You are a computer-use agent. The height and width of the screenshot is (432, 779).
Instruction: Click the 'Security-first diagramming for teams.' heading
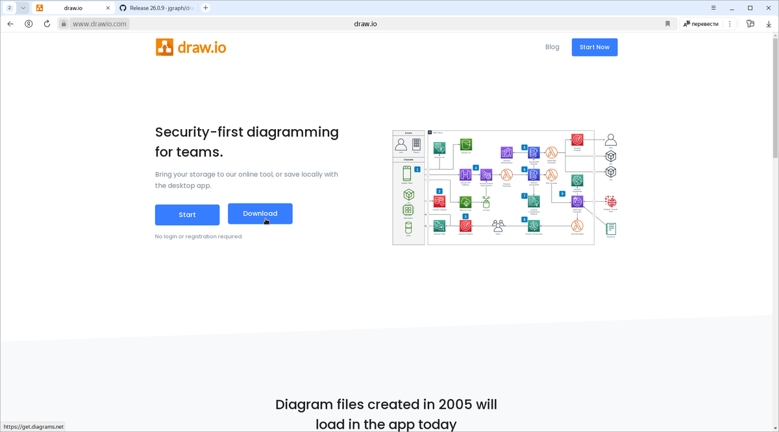pos(247,142)
